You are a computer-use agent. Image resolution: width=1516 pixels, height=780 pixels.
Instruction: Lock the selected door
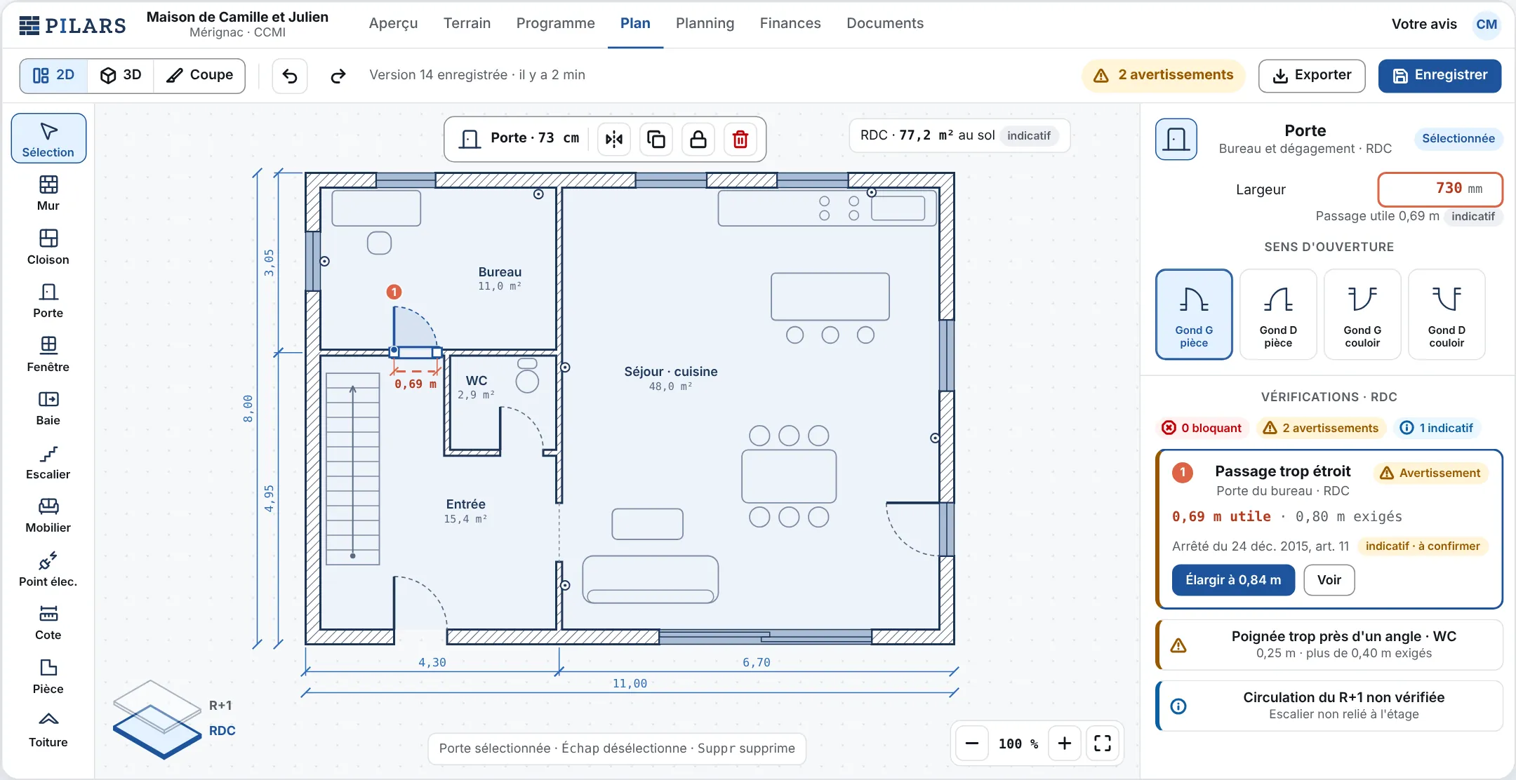coord(698,139)
